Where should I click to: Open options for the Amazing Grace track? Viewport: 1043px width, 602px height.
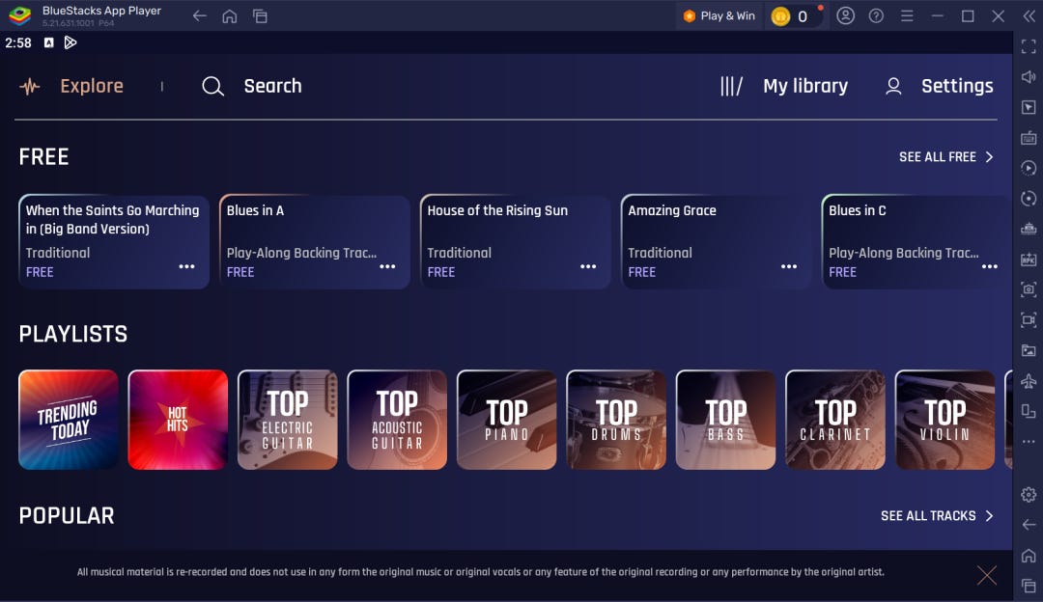click(x=789, y=265)
